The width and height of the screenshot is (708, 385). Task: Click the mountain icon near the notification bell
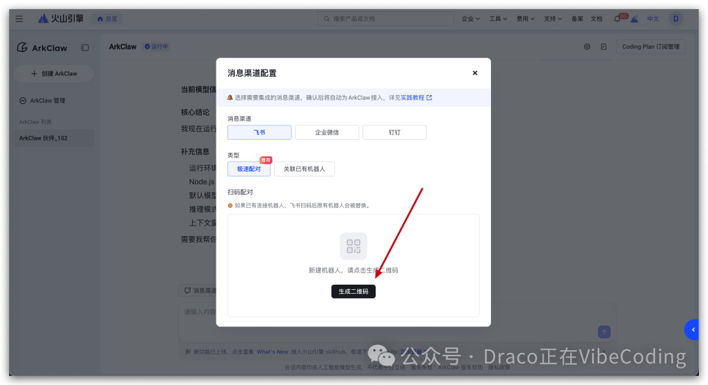(633, 19)
